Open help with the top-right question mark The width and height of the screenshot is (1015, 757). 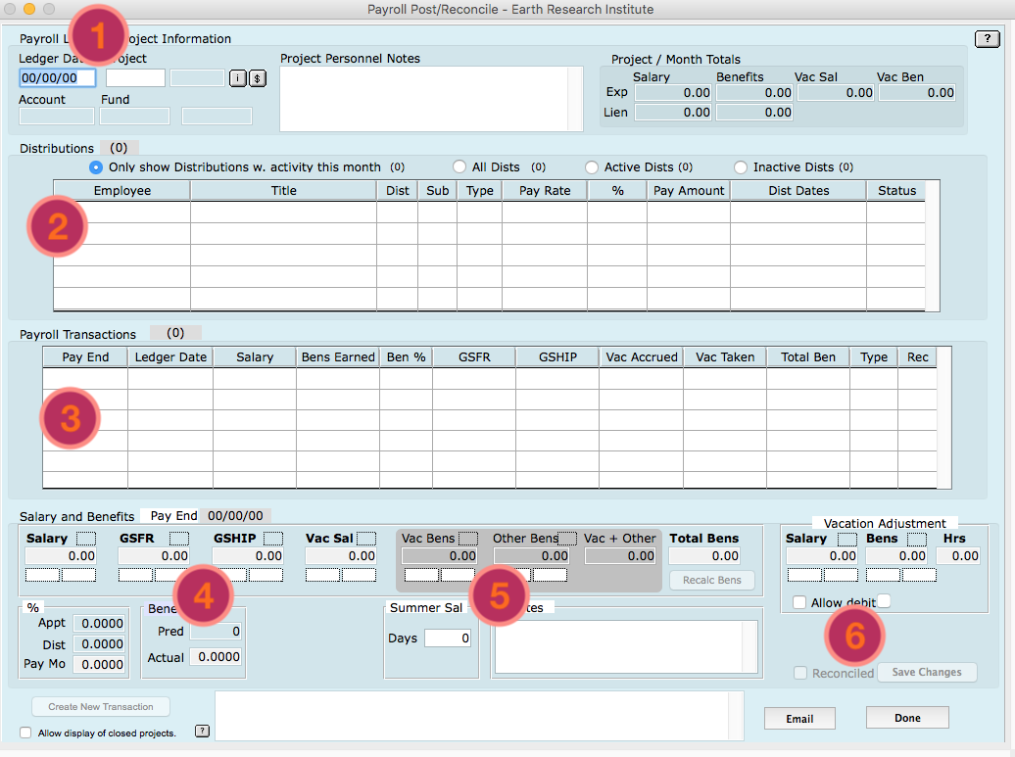[986, 38]
